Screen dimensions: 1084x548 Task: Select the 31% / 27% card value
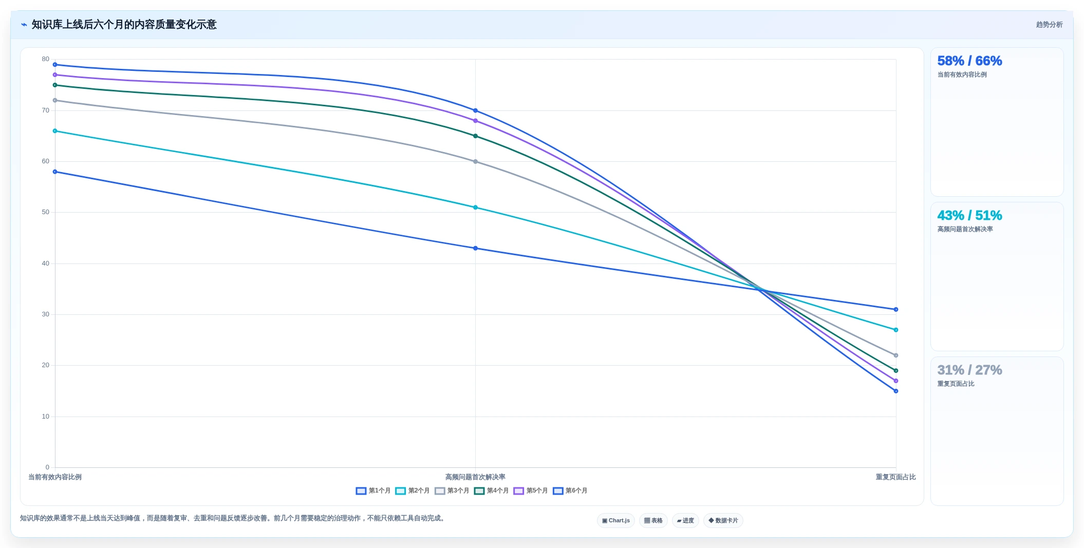pos(969,370)
